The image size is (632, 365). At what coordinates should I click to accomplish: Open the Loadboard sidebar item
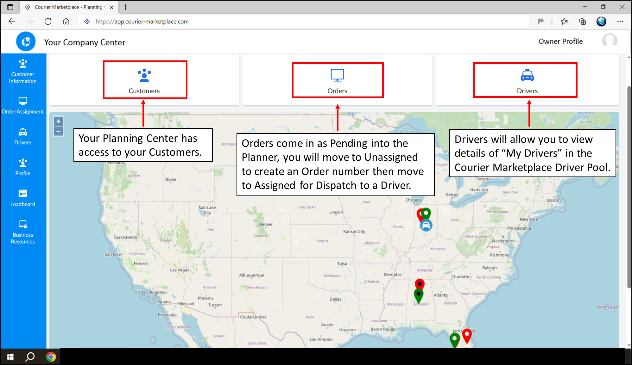click(x=23, y=198)
